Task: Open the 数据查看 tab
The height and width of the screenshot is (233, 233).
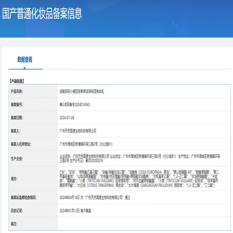Action: point(25,60)
